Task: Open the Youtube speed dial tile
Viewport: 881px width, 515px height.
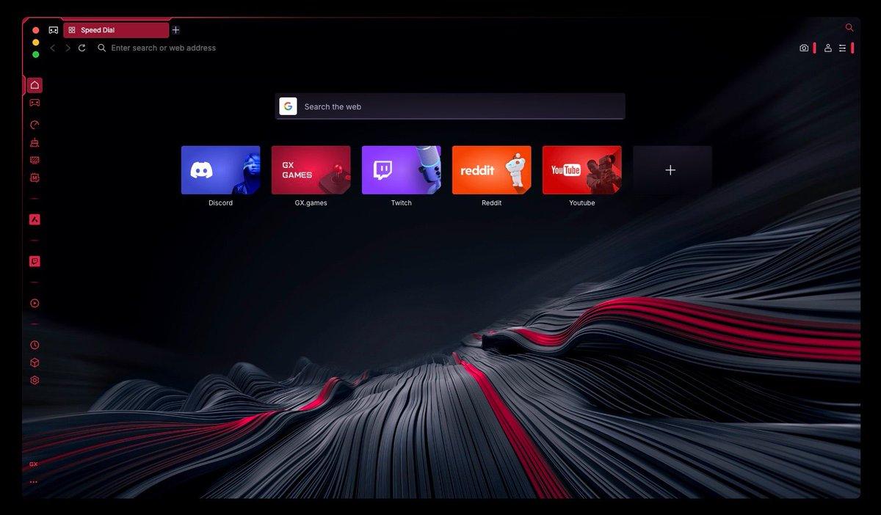Action: pyautogui.click(x=581, y=169)
